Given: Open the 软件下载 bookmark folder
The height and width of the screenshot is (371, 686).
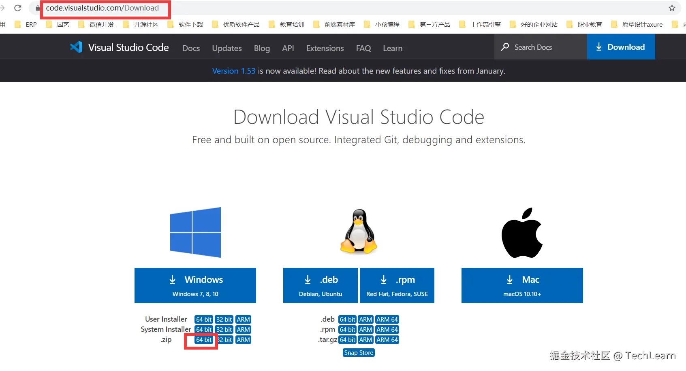Looking at the screenshot, I should (x=185, y=25).
